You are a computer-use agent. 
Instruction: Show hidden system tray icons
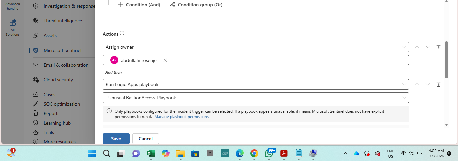point(345,153)
